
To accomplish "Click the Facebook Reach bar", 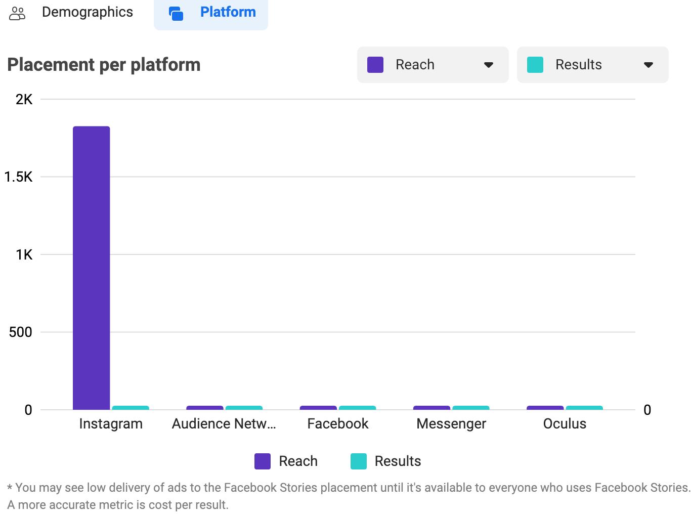I will 318,408.
